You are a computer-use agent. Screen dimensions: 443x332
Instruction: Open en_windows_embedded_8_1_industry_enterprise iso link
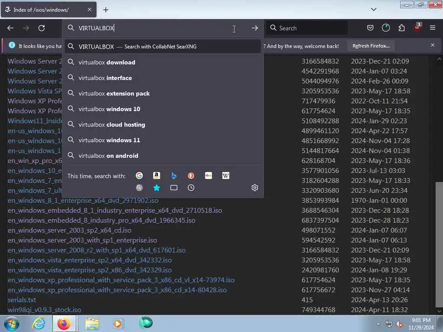pyautogui.click(x=115, y=211)
